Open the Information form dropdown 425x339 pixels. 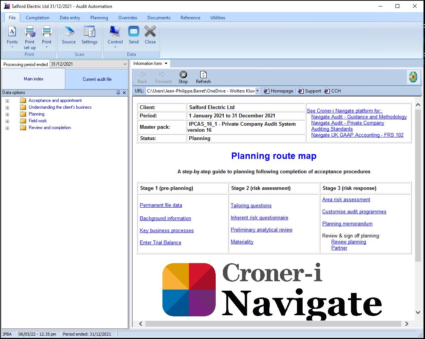pyautogui.click(x=166, y=63)
